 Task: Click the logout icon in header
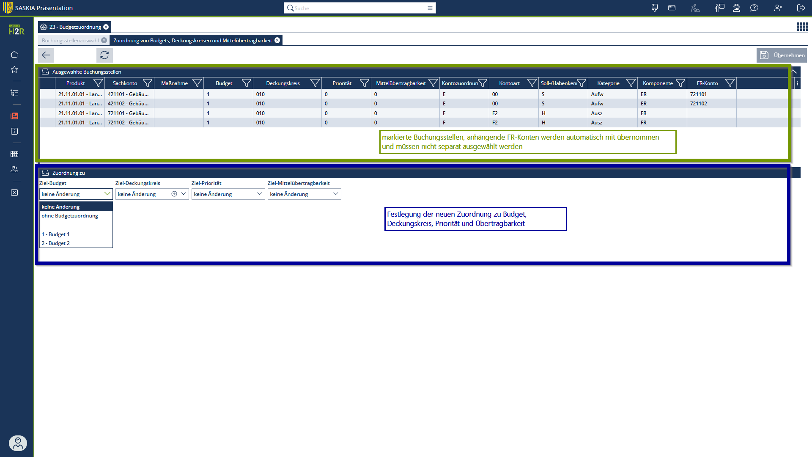(x=801, y=8)
